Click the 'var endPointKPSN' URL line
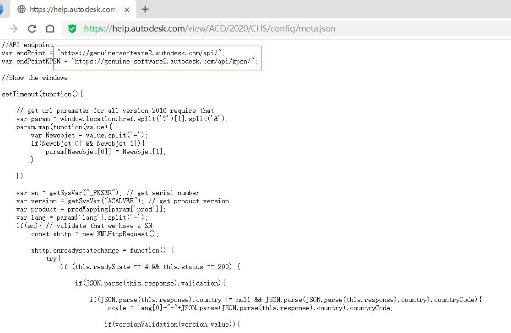This screenshot has width=511, height=333. (130, 61)
